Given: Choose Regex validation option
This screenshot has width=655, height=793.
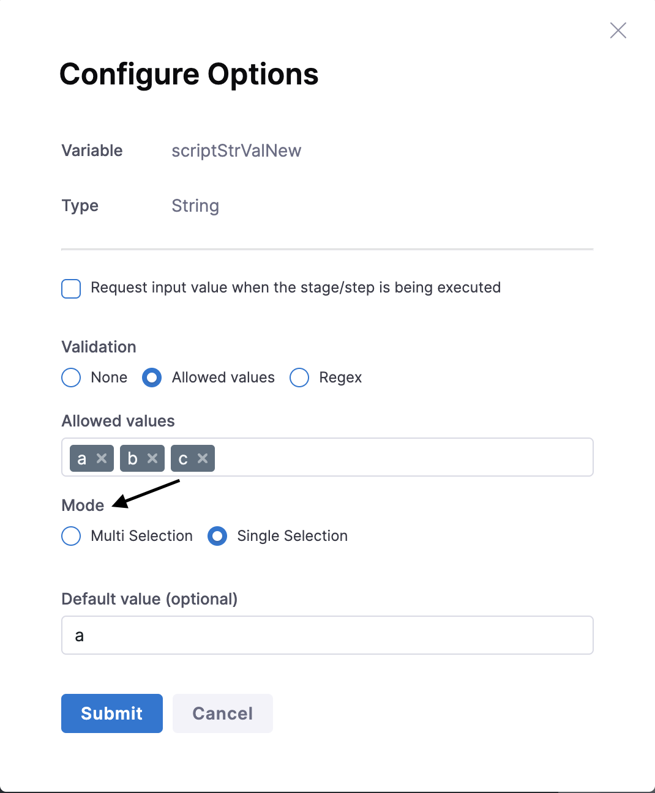Looking at the screenshot, I should coord(299,378).
